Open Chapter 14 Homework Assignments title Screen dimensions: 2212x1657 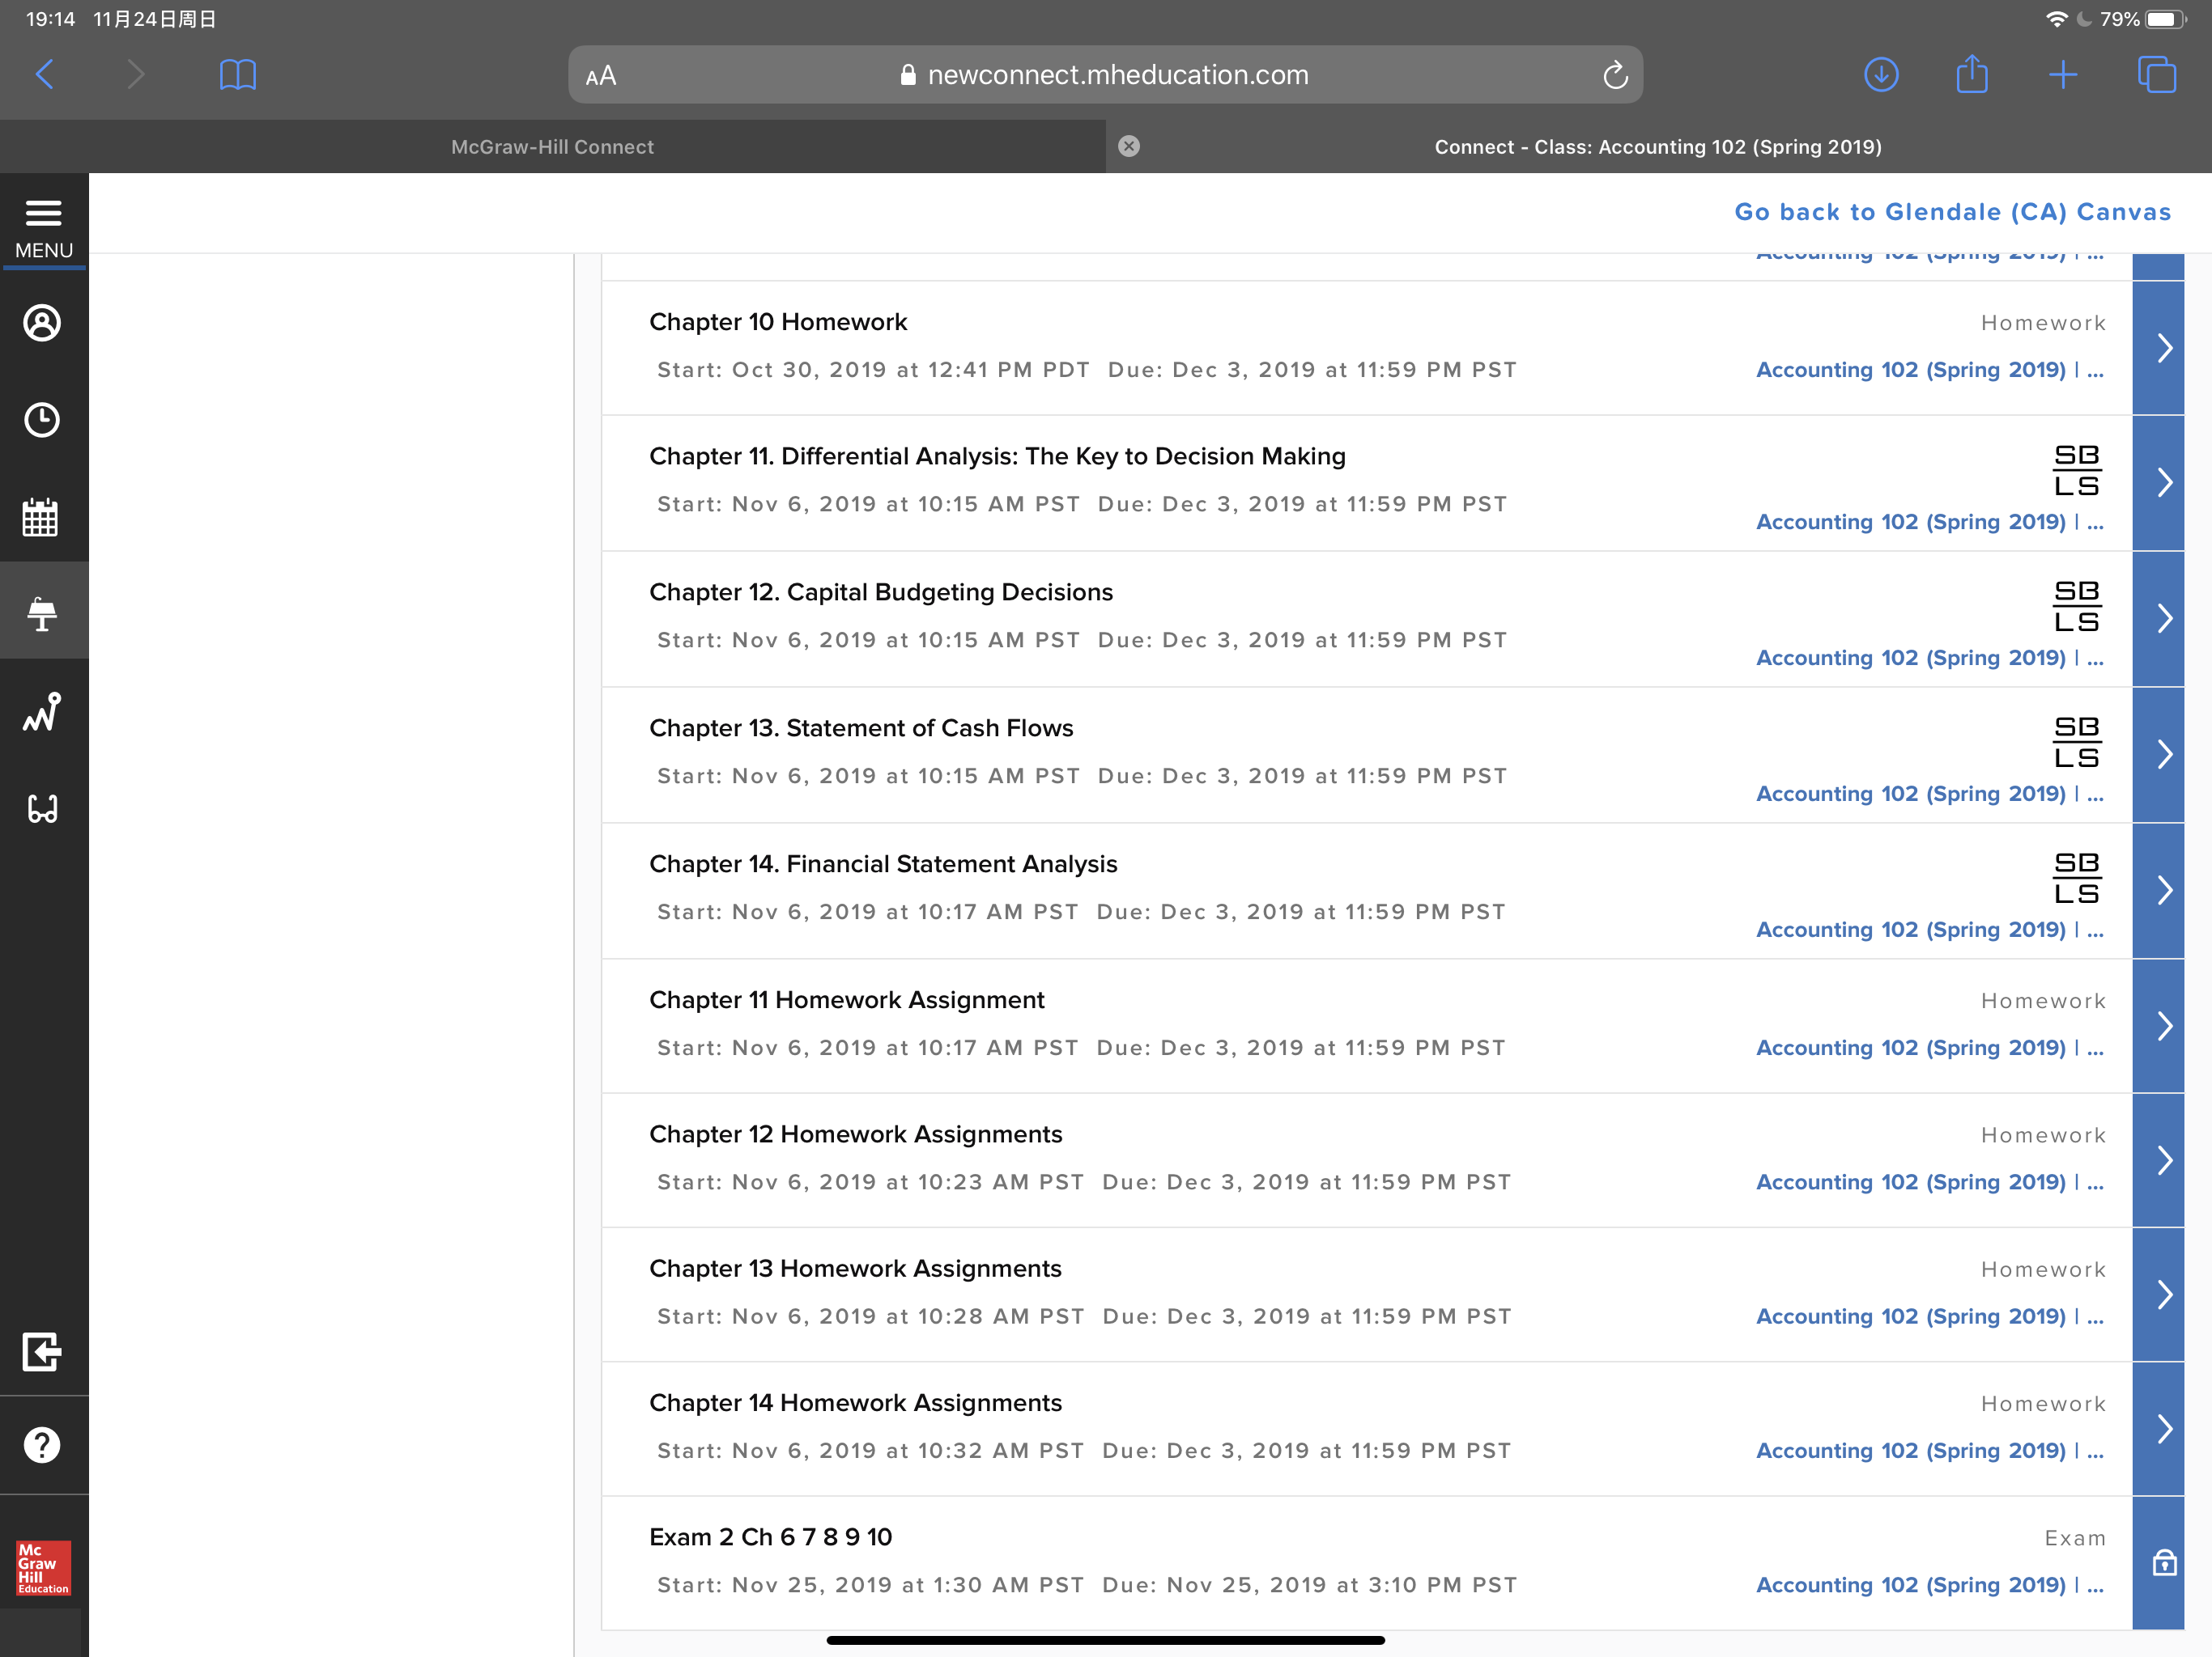(855, 1402)
